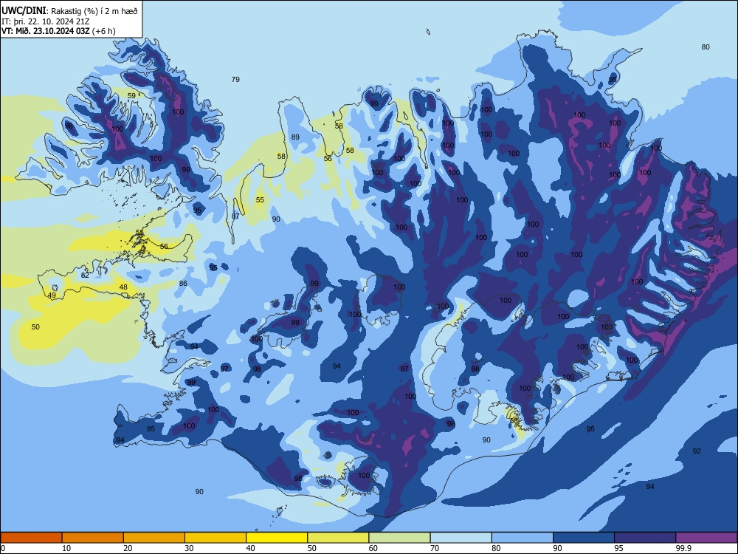Click the humidity value '87' on the map

coord(235,216)
